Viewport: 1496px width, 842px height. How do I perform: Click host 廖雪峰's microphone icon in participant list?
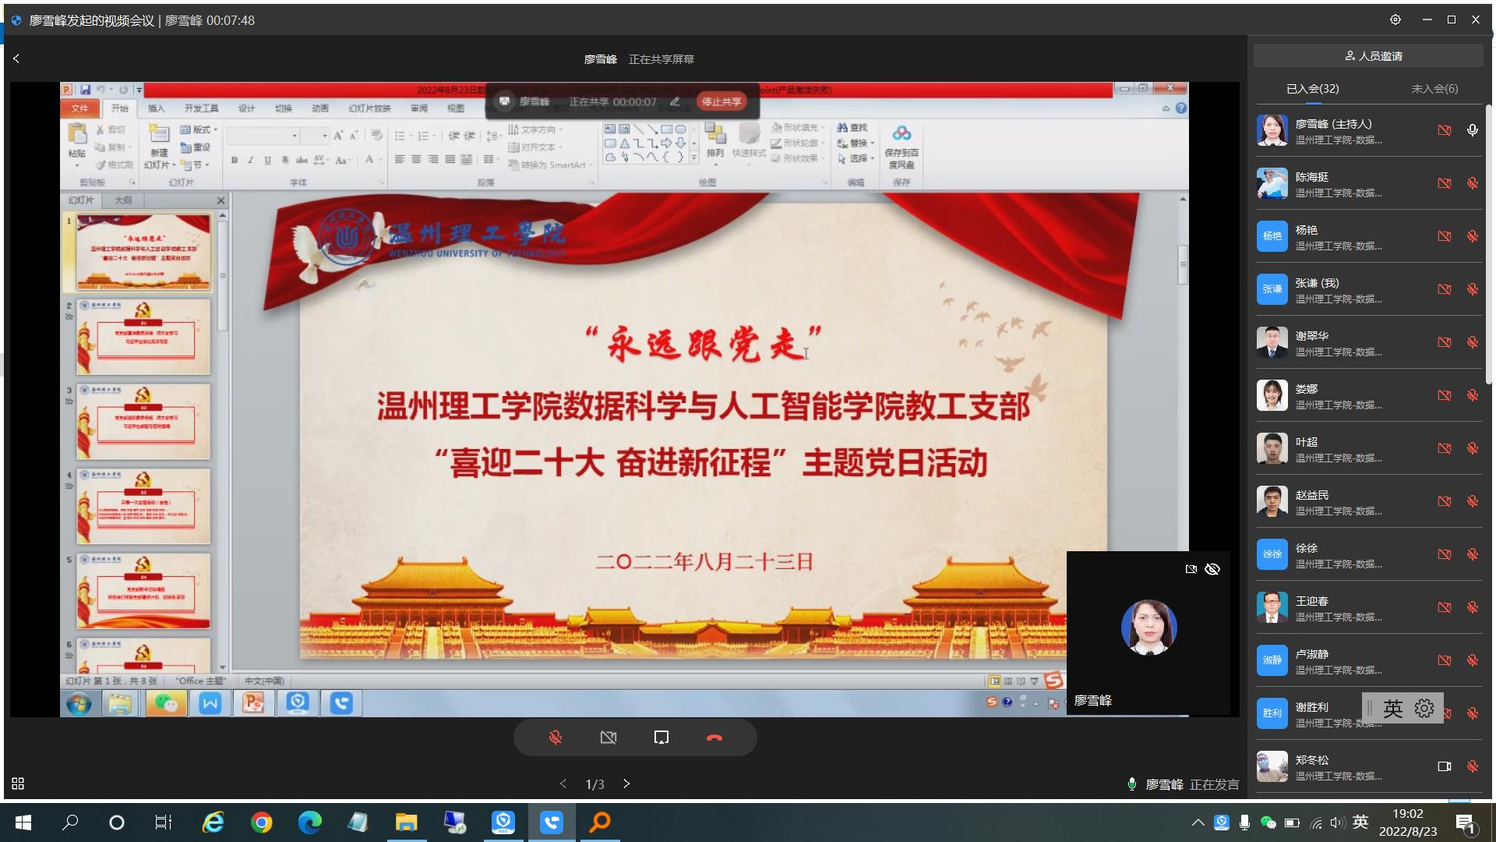[x=1472, y=130]
